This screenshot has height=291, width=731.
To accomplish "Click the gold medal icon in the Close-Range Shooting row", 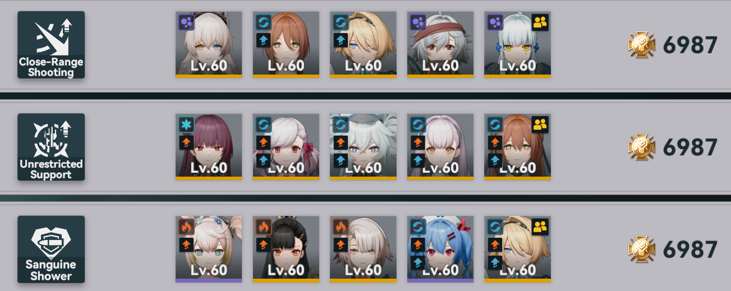I will (x=641, y=45).
